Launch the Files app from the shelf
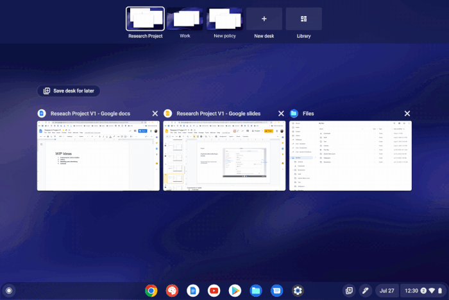This screenshot has width=449, height=300. point(256,290)
